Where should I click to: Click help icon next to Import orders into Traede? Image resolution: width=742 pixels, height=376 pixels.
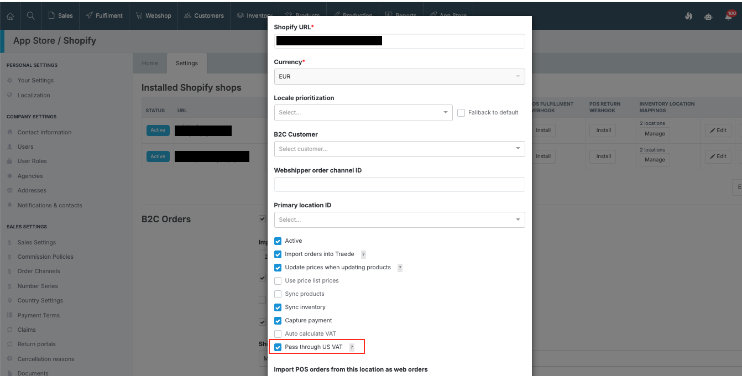click(x=363, y=254)
